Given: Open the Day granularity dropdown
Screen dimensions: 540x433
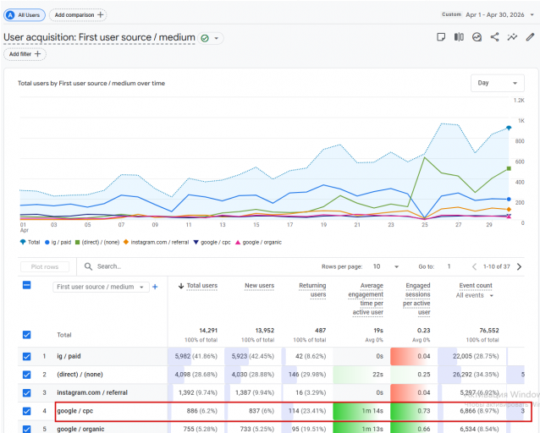Looking at the screenshot, I should tap(498, 83).
